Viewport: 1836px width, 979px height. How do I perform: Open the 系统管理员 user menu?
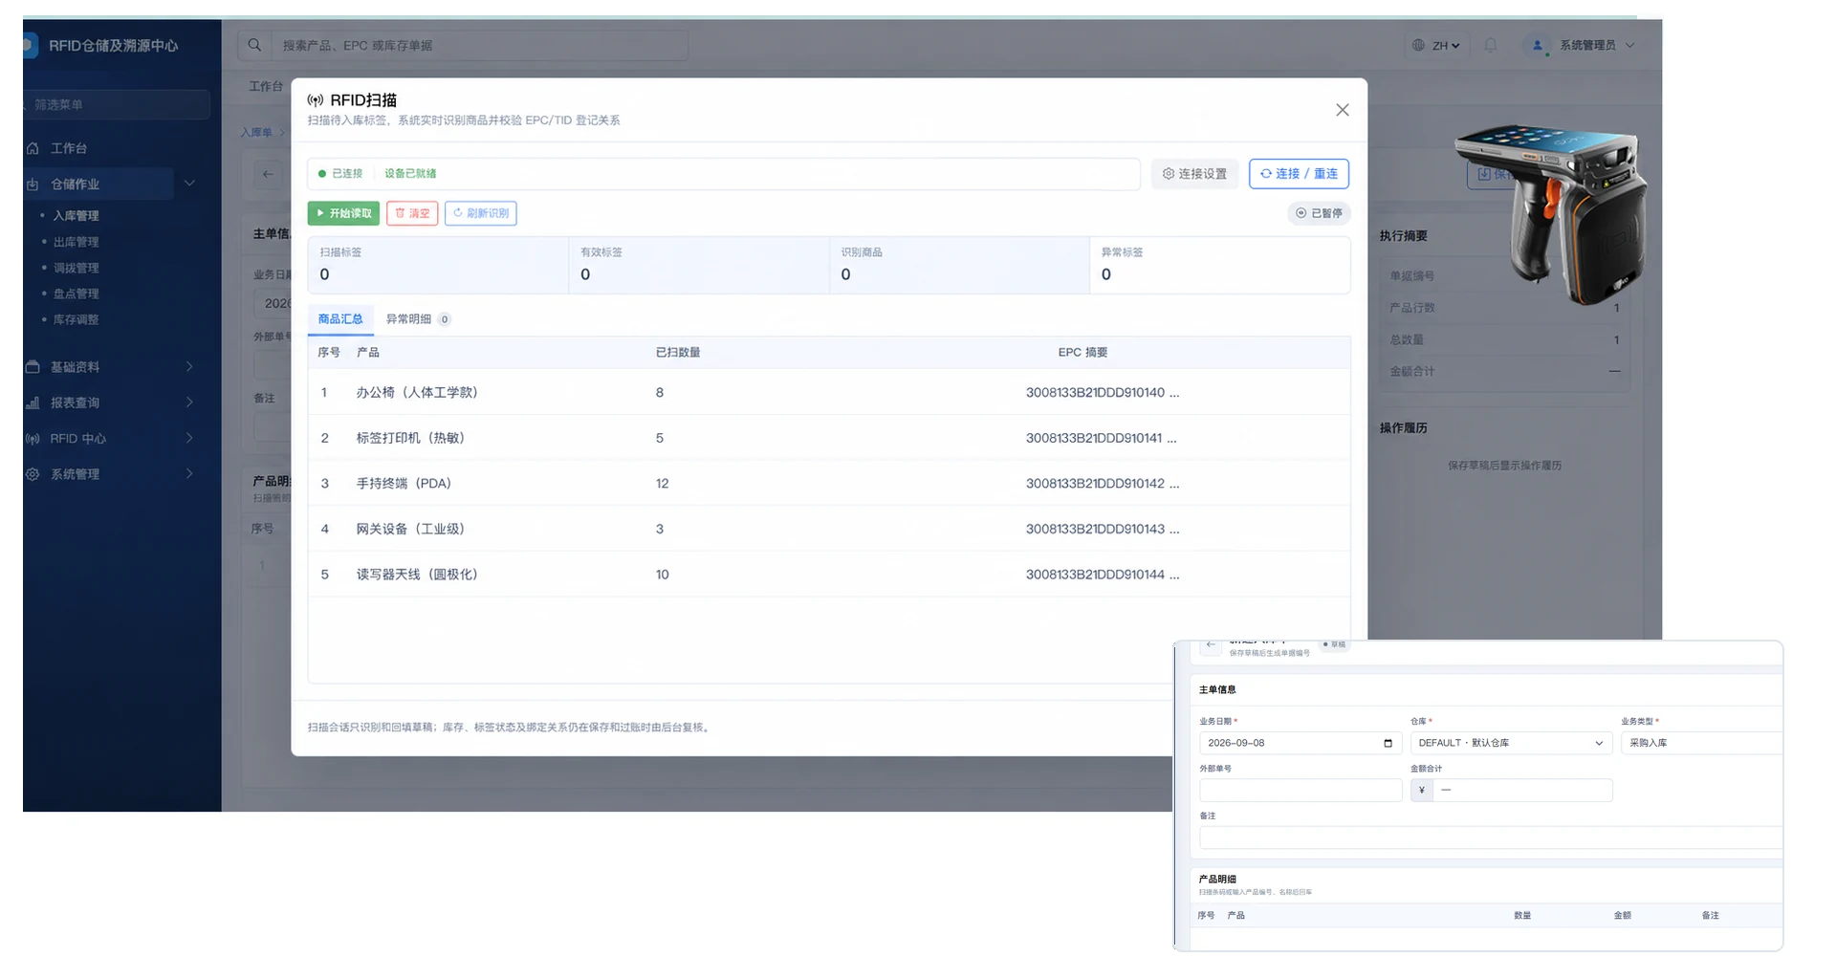(x=1583, y=45)
